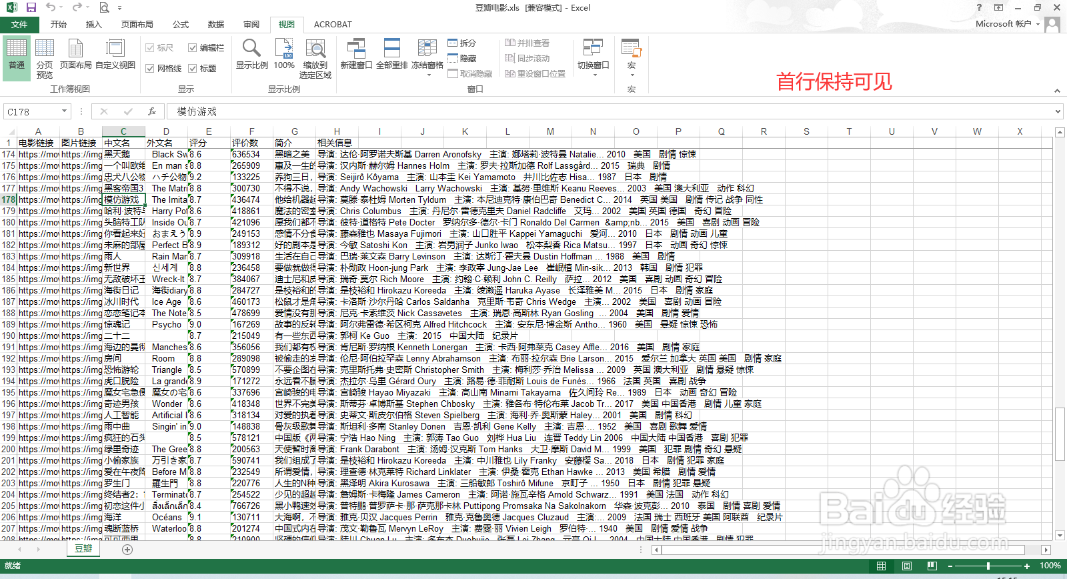1067x579 pixels.
Task: Switch to Page Layout (页面布局) view
Action: coord(76,53)
